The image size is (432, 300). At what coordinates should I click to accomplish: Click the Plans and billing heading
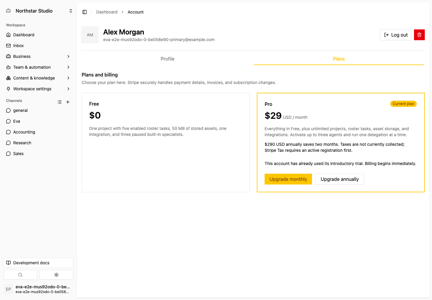pyautogui.click(x=100, y=75)
